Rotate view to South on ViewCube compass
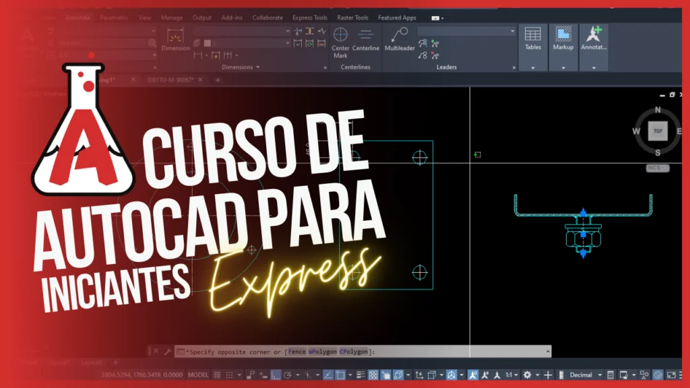The height and width of the screenshot is (388, 690). tap(658, 153)
